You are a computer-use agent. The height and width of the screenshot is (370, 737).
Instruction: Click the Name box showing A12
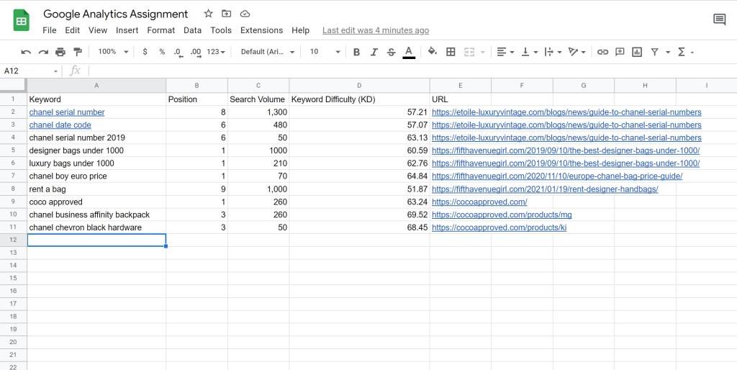point(29,71)
